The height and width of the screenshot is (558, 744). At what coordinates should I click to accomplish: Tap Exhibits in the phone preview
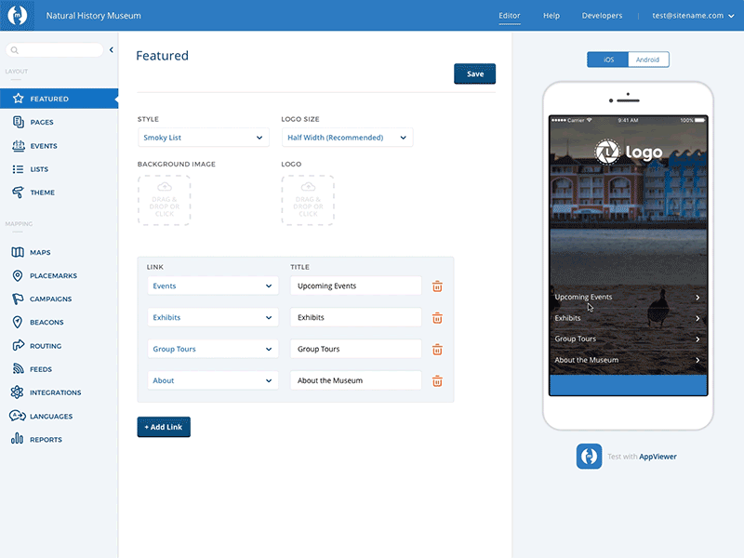click(628, 318)
